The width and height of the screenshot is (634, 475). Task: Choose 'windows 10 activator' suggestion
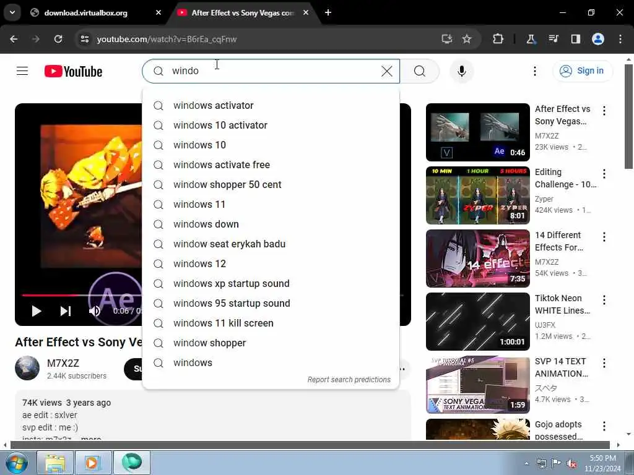point(271,125)
